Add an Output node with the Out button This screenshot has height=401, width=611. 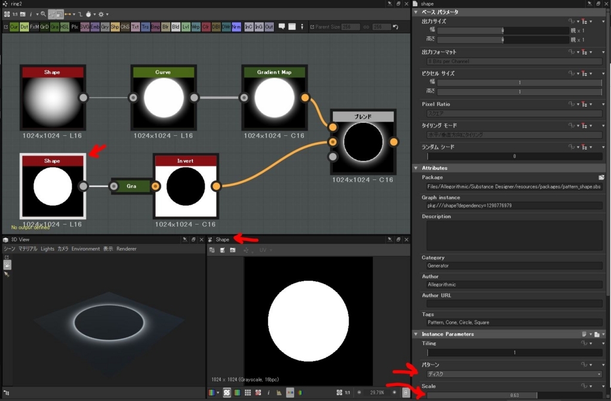[x=269, y=27]
